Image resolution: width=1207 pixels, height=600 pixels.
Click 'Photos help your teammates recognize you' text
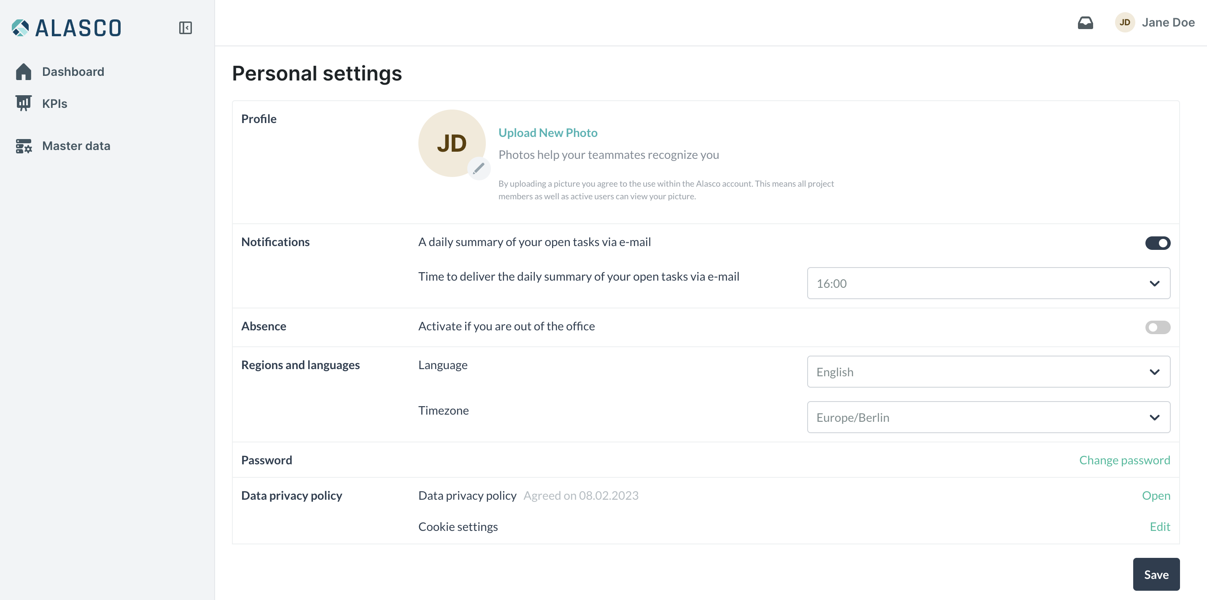tap(609, 155)
